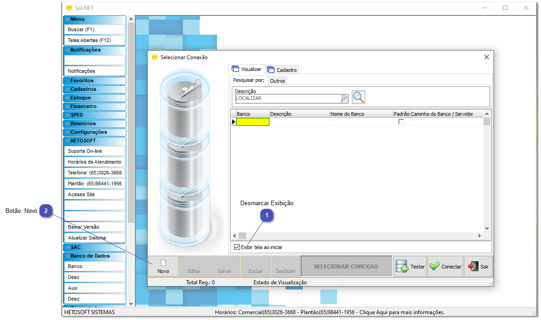Click Atualizar Sistema in the sidebar

(95, 238)
